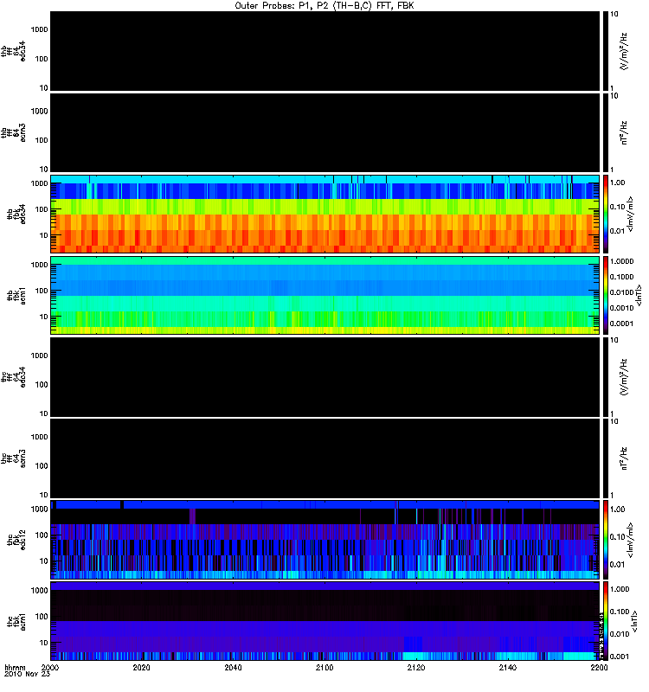The width and height of the screenshot is (649, 692).
Task: Click the 2040 time tick label
Action: click(x=233, y=667)
